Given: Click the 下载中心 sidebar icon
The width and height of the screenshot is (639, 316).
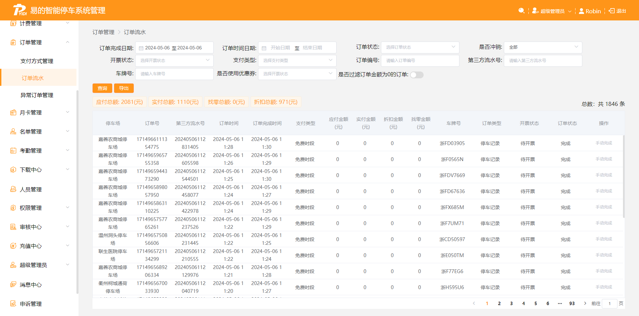Looking at the screenshot, I should (13, 170).
